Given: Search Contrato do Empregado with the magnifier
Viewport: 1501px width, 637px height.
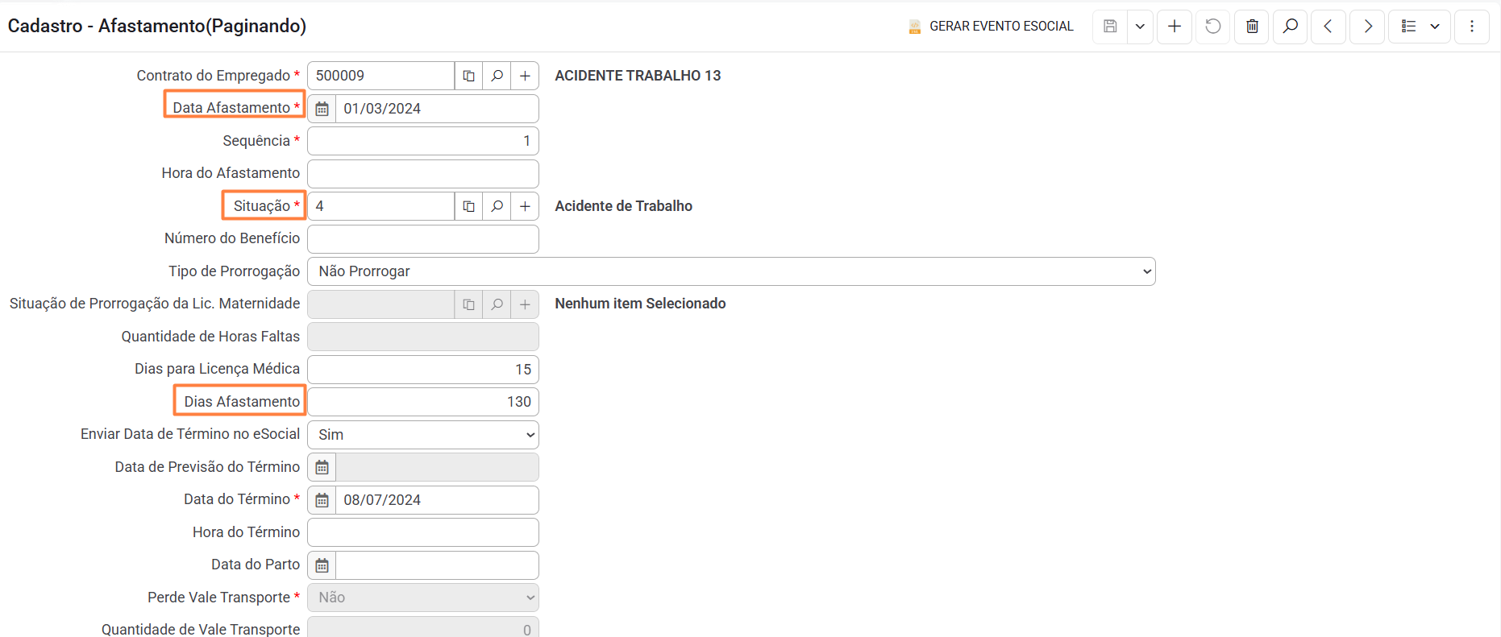Looking at the screenshot, I should pyautogui.click(x=497, y=76).
